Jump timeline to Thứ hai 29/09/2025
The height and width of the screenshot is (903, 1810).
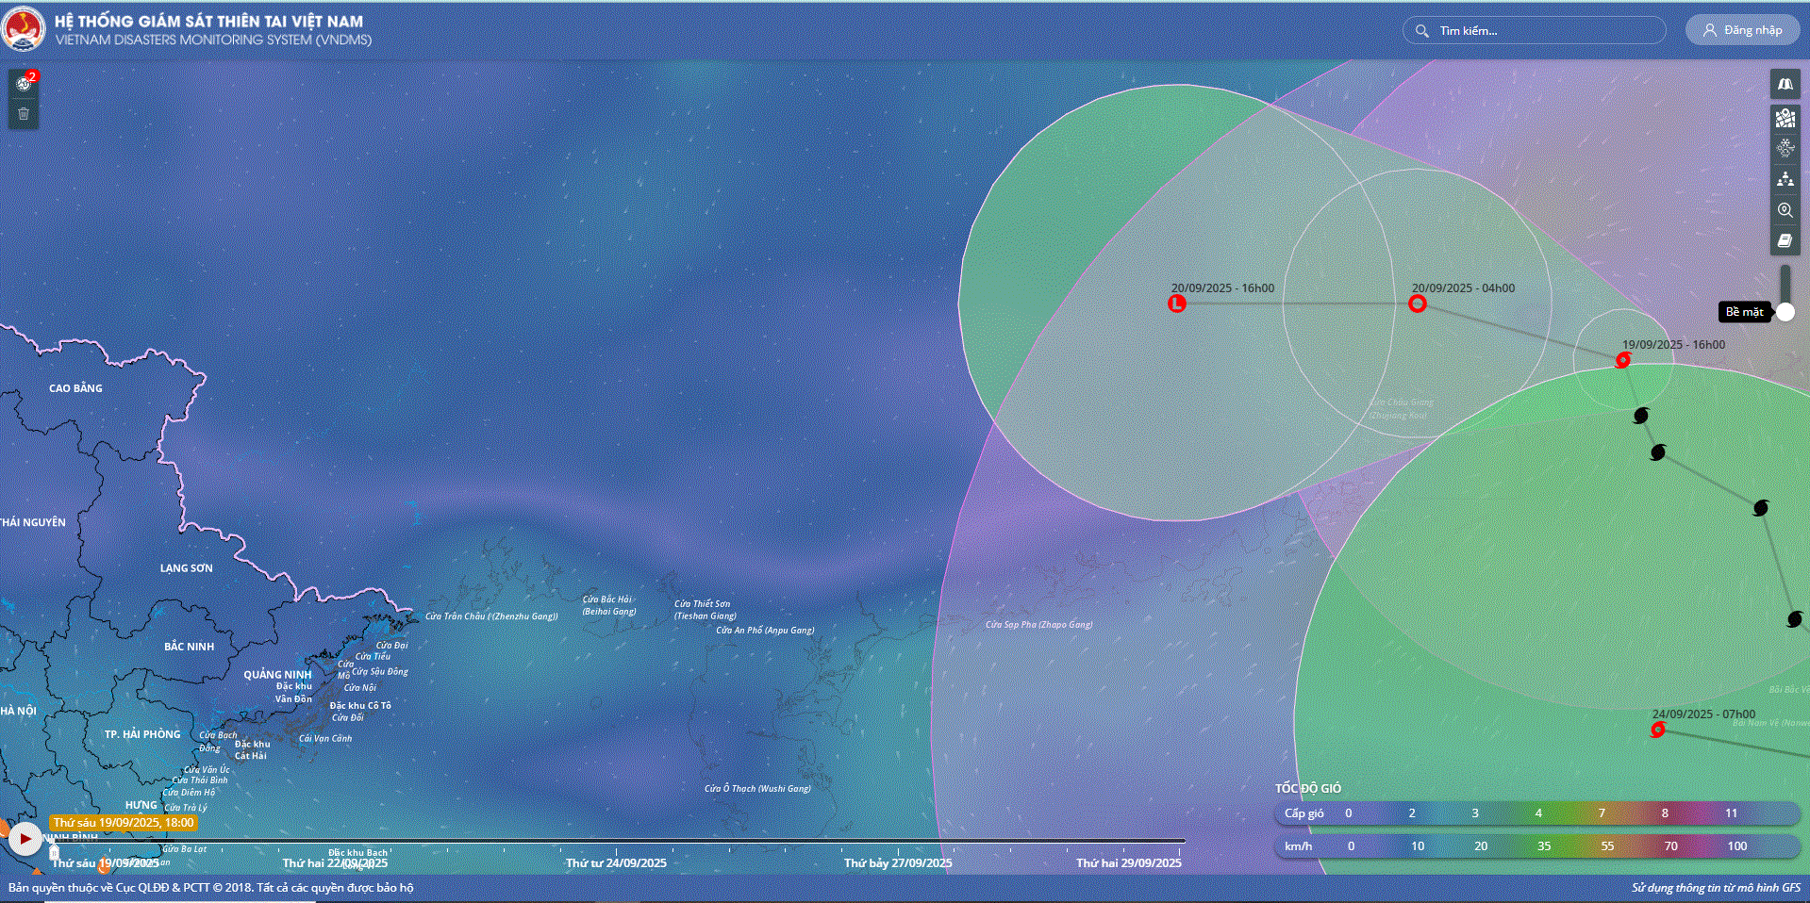[1128, 862]
